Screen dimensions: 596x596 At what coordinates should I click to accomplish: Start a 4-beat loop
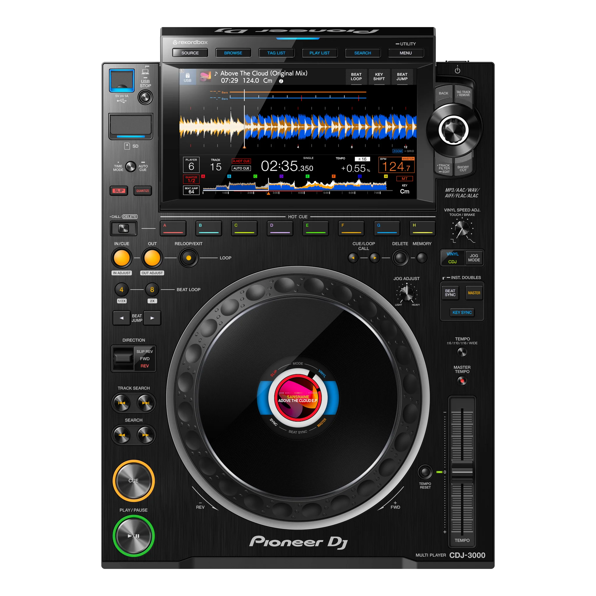click(121, 290)
